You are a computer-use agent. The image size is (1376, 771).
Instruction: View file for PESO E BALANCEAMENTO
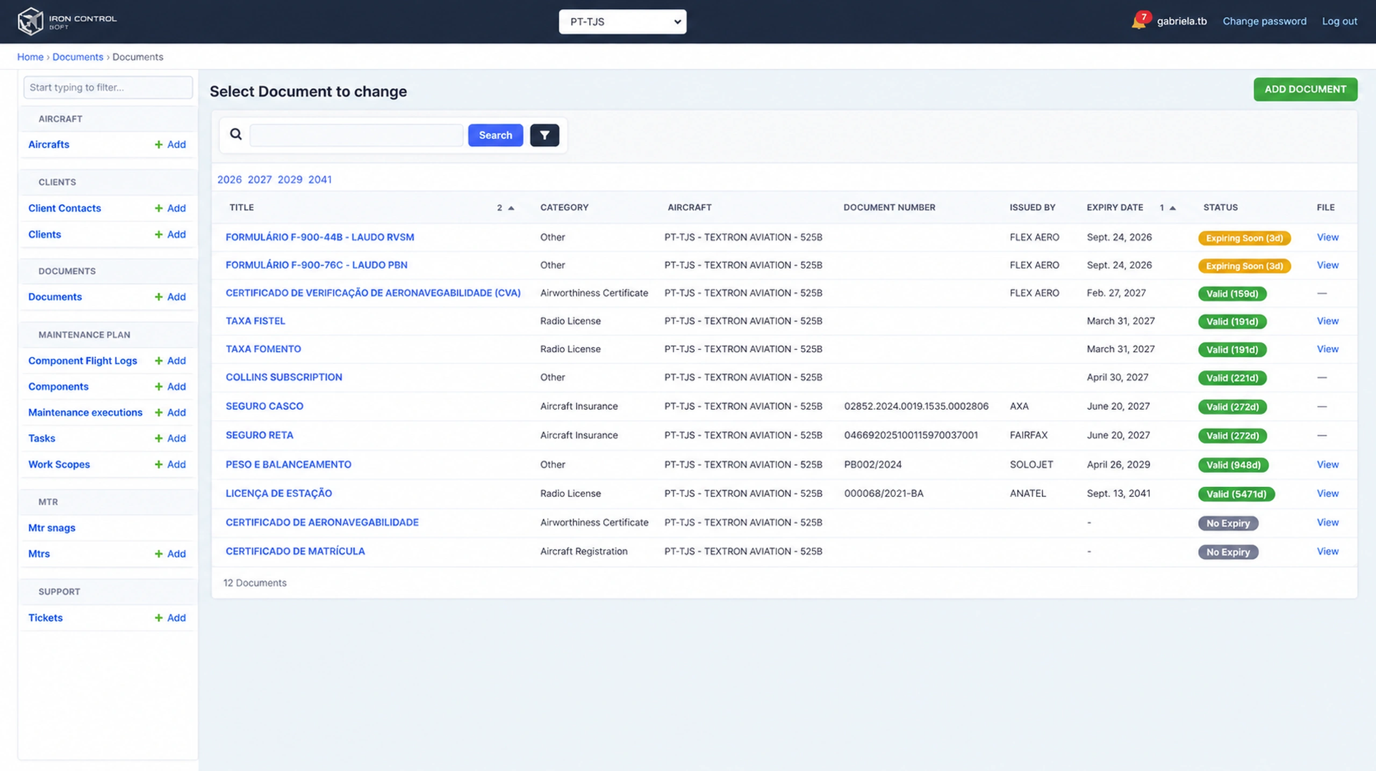click(1327, 464)
